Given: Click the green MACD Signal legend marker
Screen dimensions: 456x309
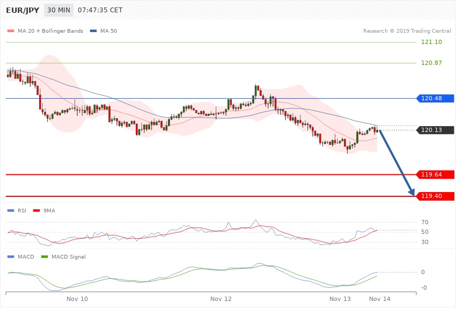Looking at the screenshot, I should [45, 256].
